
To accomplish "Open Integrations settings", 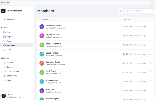I will 12,76.
